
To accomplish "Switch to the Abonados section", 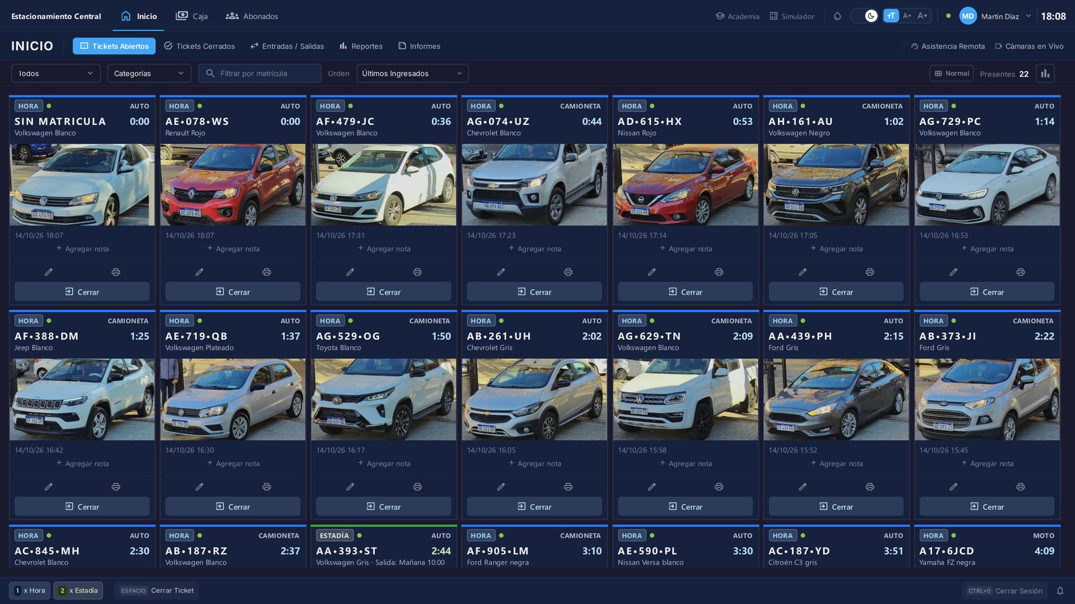I will click(252, 16).
